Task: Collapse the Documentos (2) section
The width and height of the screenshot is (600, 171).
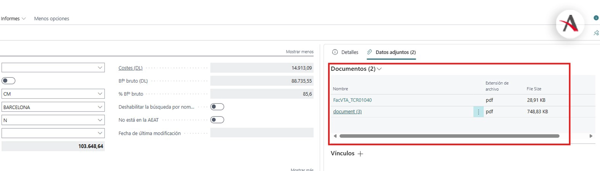Action: pyautogui.click(x=379, y=69)
